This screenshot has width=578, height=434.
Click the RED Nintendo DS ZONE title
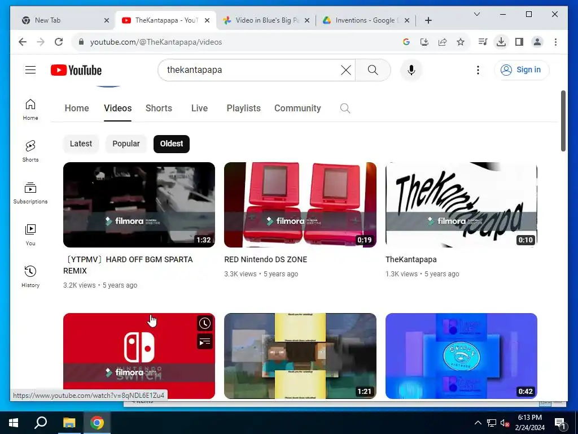(x=265, y=259)
